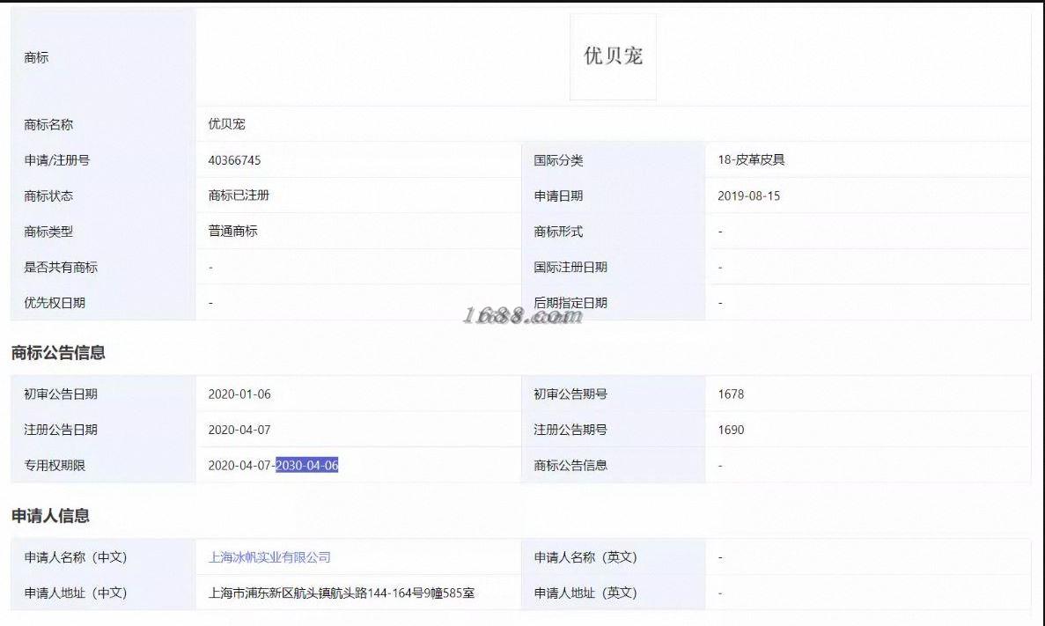Click the 优贝宠 trademark image thumbnail
Screen dimensions: 1045x626
(x=613, y=56)
